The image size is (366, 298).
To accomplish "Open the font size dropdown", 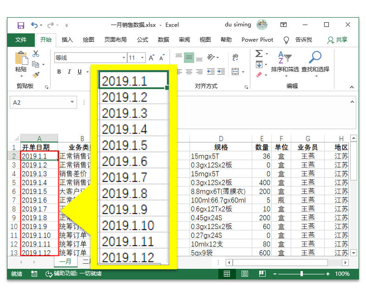I will [142, 58].
